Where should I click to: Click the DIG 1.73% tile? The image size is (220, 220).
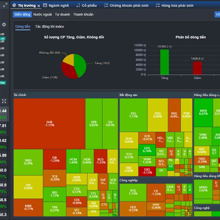133,115
